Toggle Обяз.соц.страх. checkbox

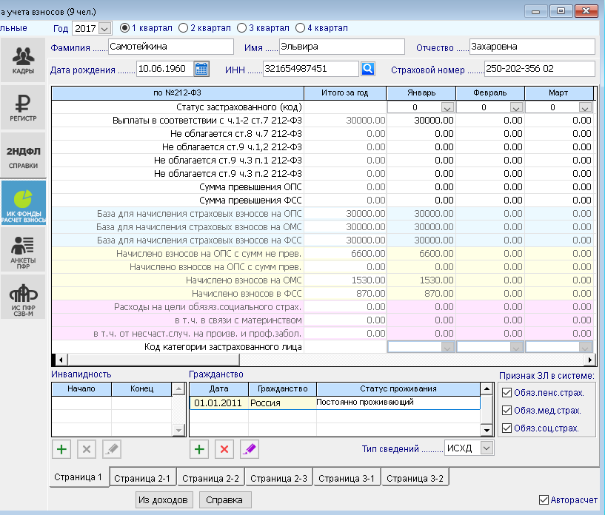pyautogui.click(x=507, y=428)
